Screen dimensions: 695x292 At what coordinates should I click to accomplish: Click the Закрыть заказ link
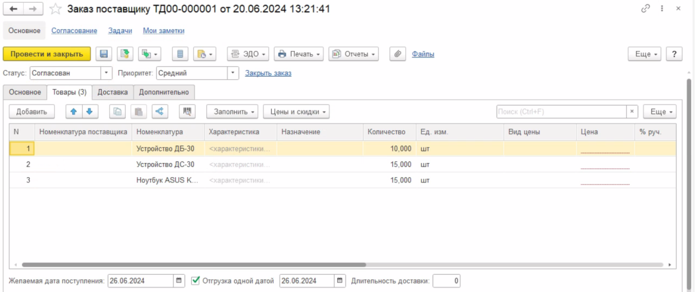268,73
